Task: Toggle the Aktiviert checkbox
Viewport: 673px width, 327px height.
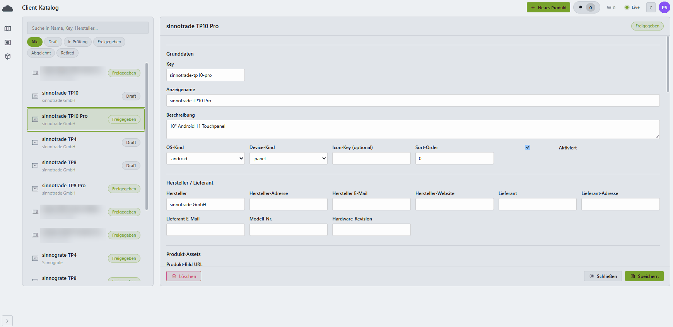Action: coord(528,147)
